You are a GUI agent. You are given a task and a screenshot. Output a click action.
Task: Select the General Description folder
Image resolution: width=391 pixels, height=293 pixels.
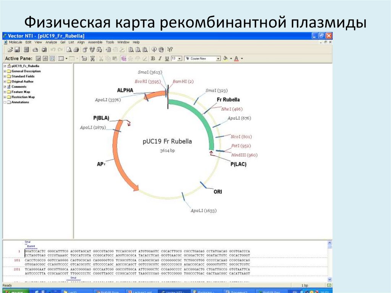26,71
